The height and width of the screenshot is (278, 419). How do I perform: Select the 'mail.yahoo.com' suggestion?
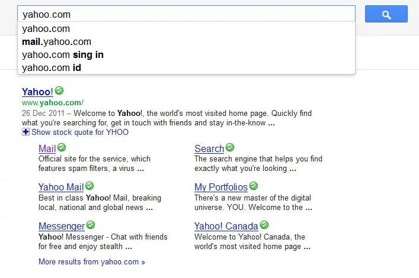[186, 42]
